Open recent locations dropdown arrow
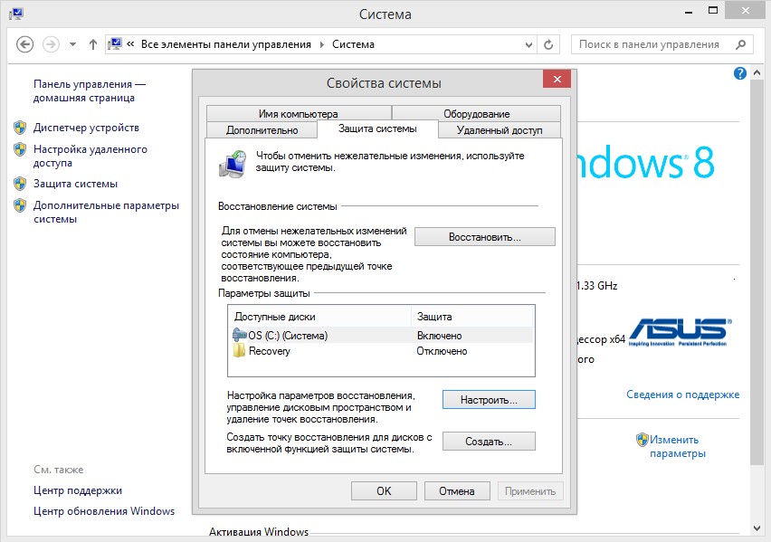 72,44
